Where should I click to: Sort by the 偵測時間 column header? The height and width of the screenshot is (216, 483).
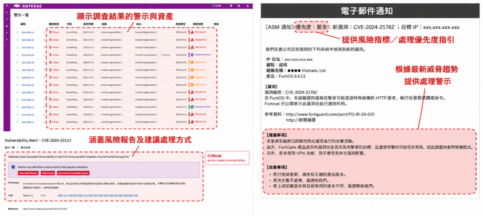[88, 24]
